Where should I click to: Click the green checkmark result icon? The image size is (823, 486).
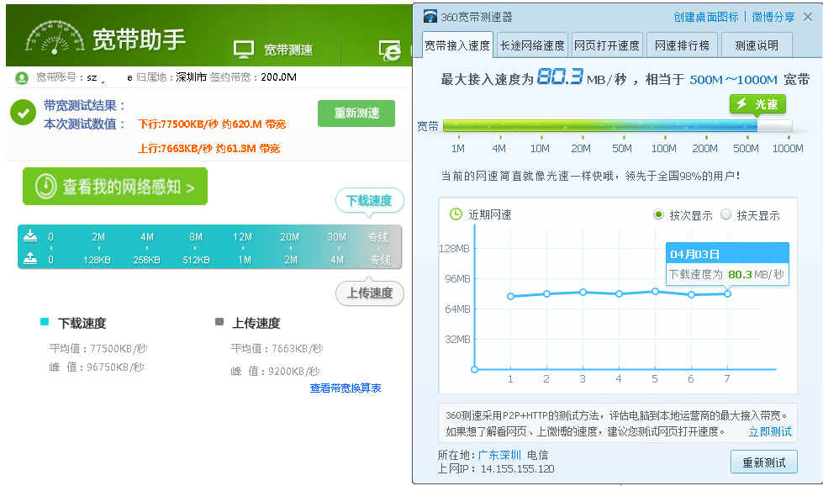(23, 113)
